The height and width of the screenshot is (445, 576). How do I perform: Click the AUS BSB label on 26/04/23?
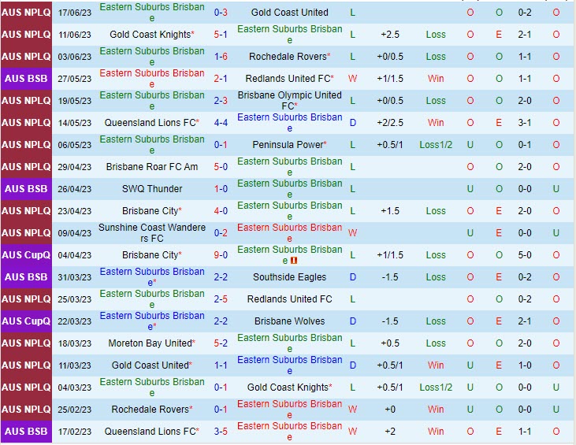26,189
